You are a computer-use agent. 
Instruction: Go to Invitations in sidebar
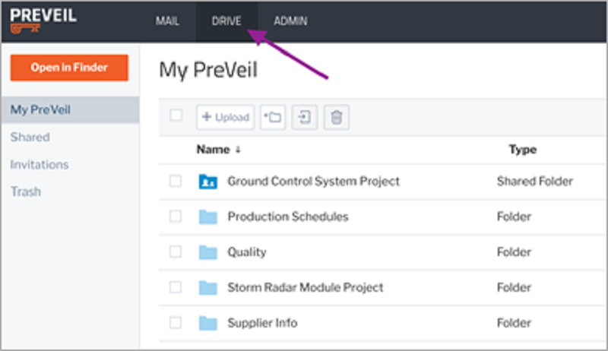coord(40,165)
